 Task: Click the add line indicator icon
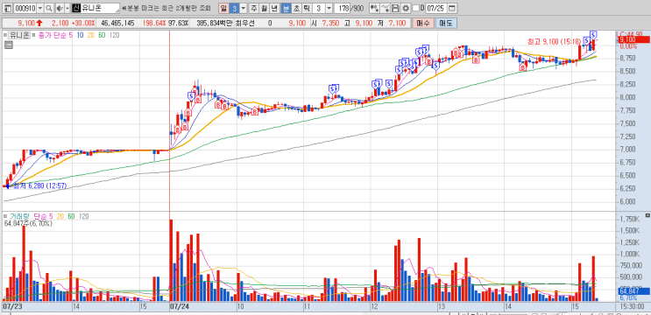pyautogui.click(x=385, y=8)
